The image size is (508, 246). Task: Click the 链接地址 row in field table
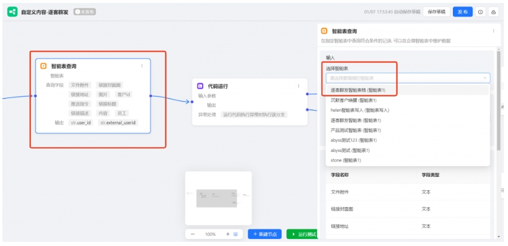[408, 226]
